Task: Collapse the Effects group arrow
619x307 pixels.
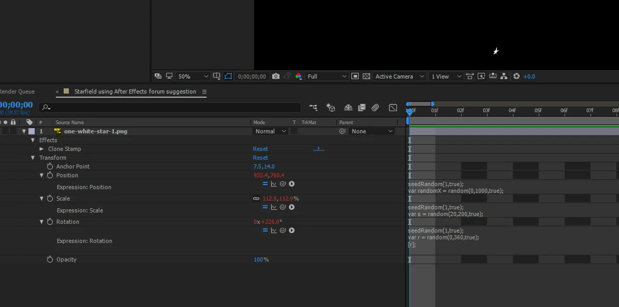Action: [x=33, y=140]
